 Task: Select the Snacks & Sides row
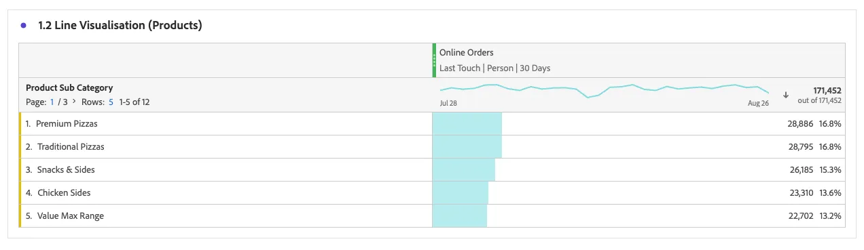(432, 170)
